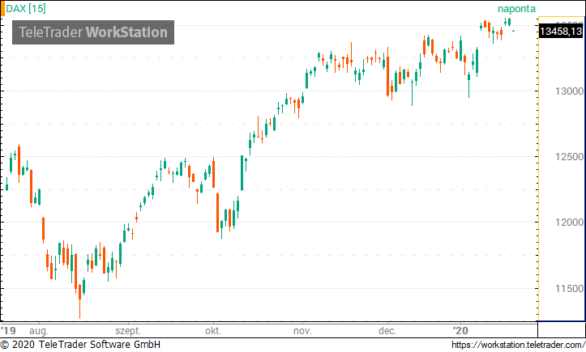
Task: Click the '20 year axis label
Action: pos(460,331)
